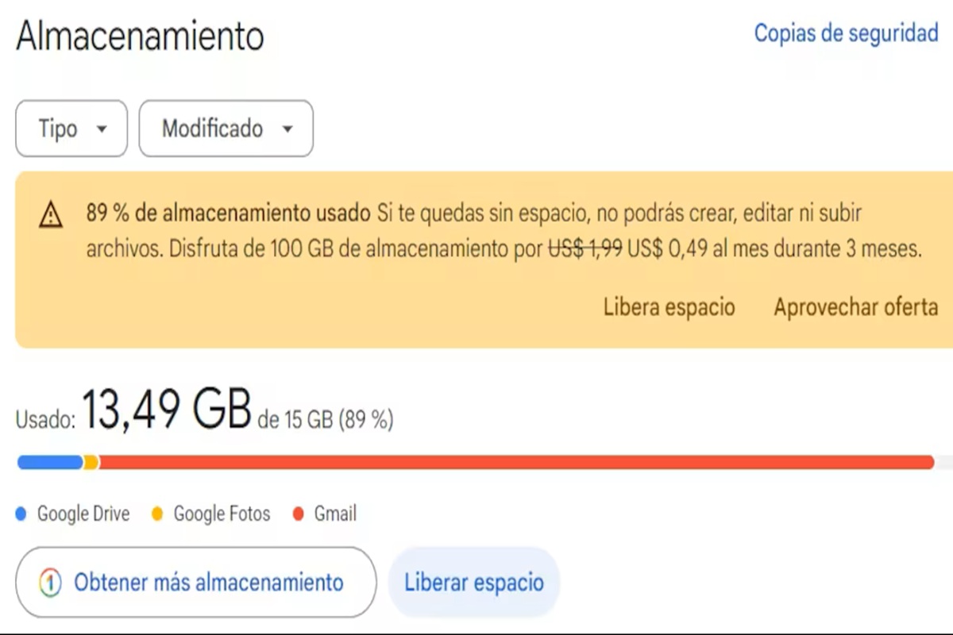Click the 13,49 GB used storage figure
The height and width of the screenshot is (635, 953).
tap(167, 410)
